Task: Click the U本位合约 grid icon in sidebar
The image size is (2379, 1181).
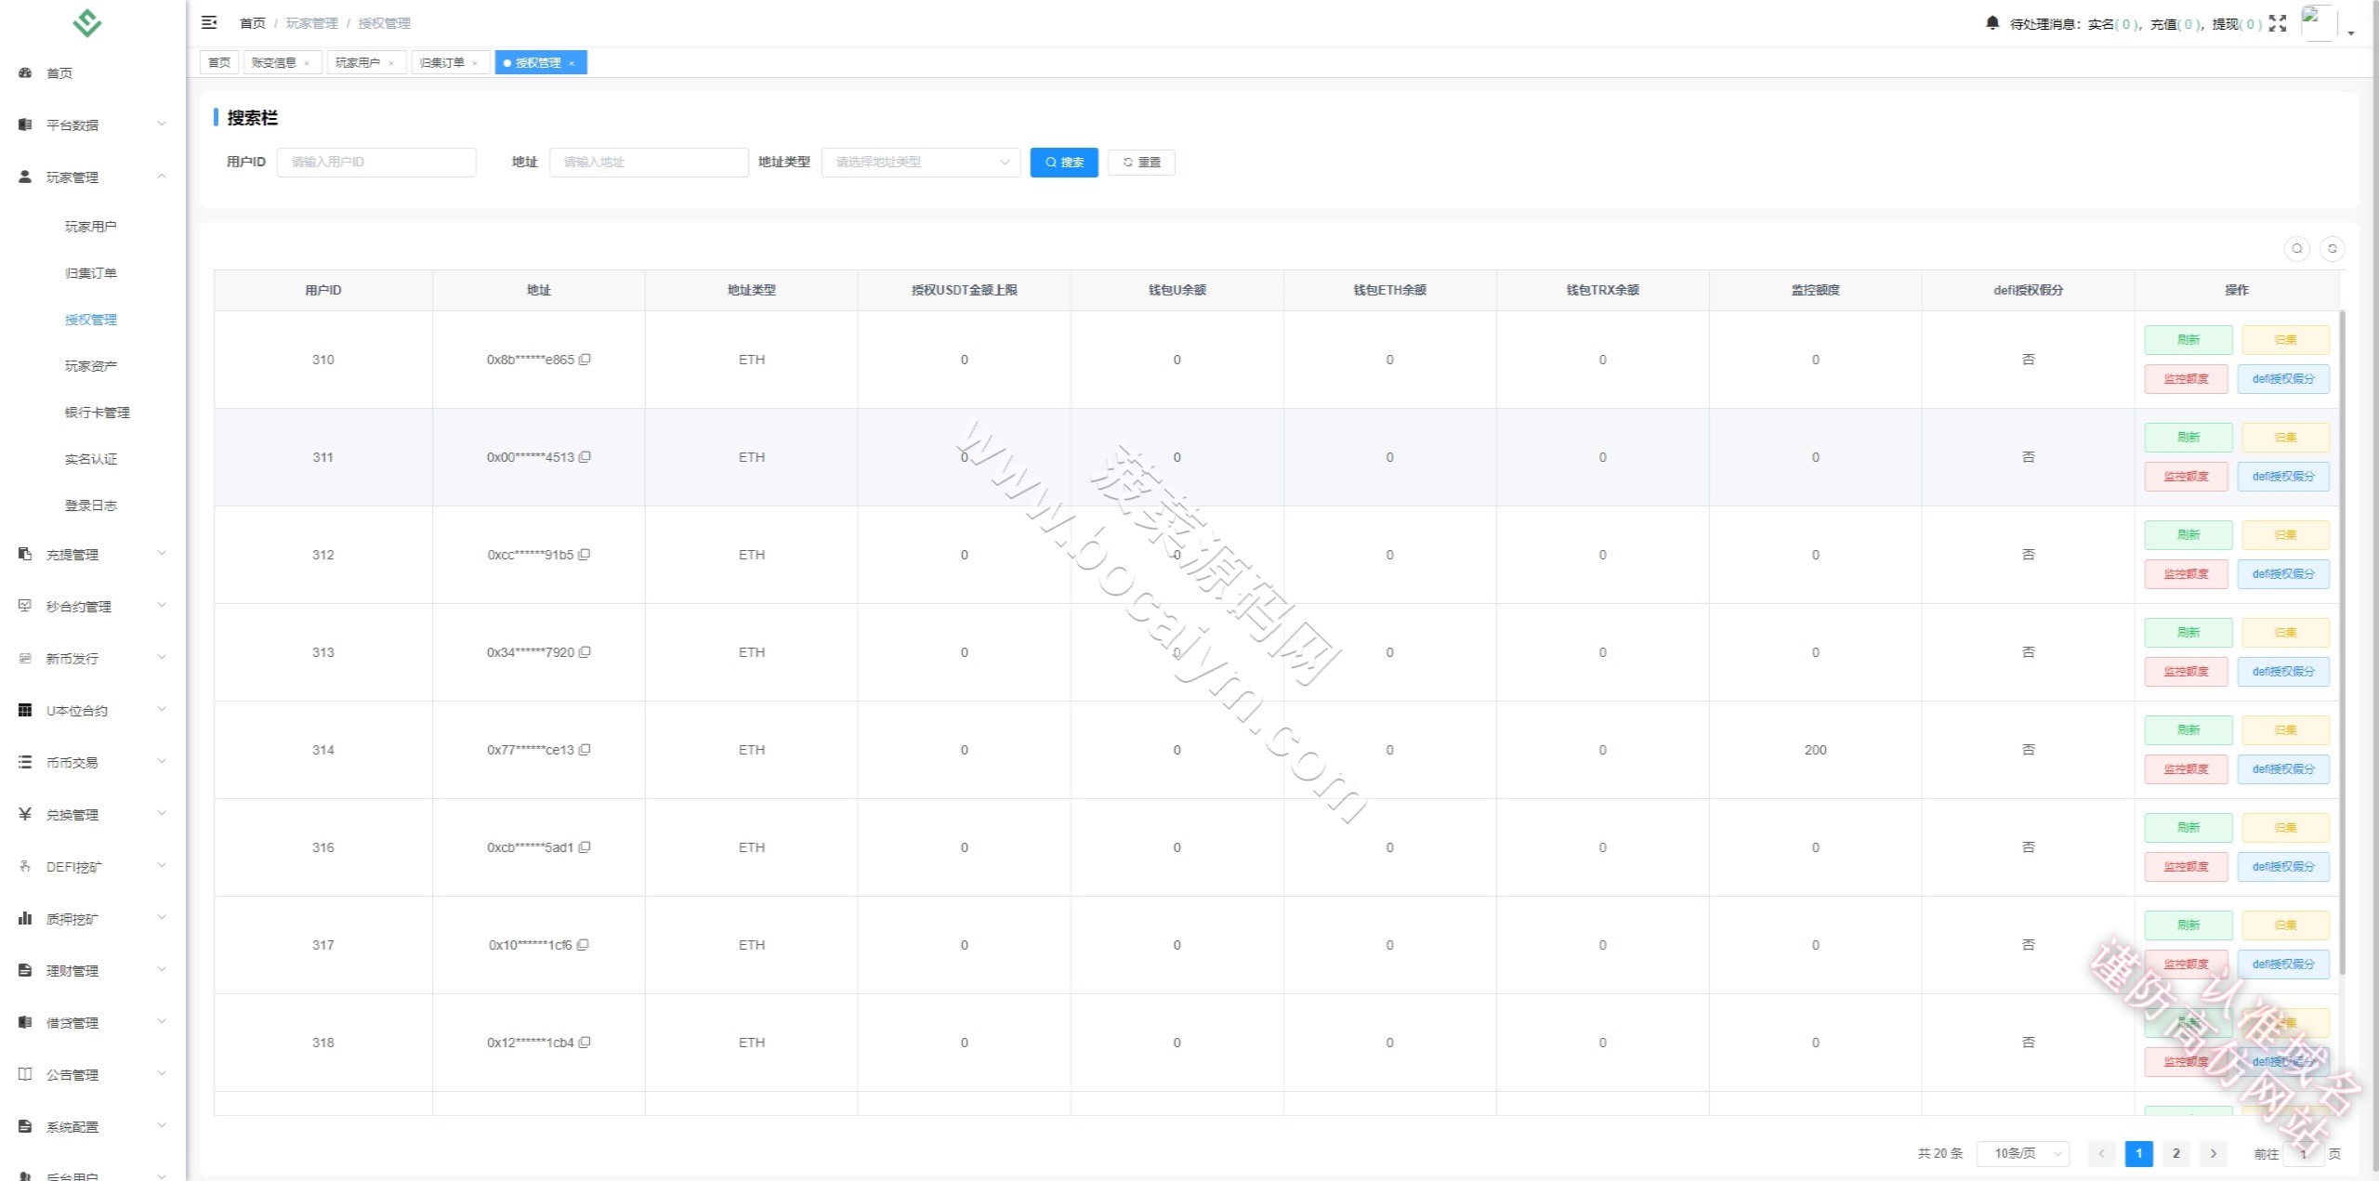Action: [x=25, y=710]
